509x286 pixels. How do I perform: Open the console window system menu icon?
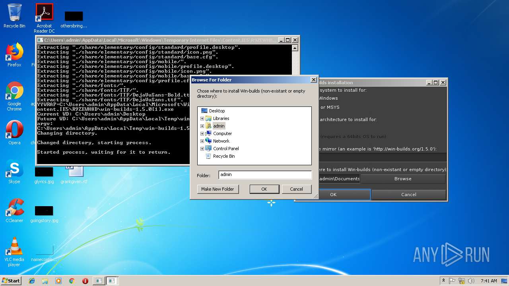tap(40, 40)
